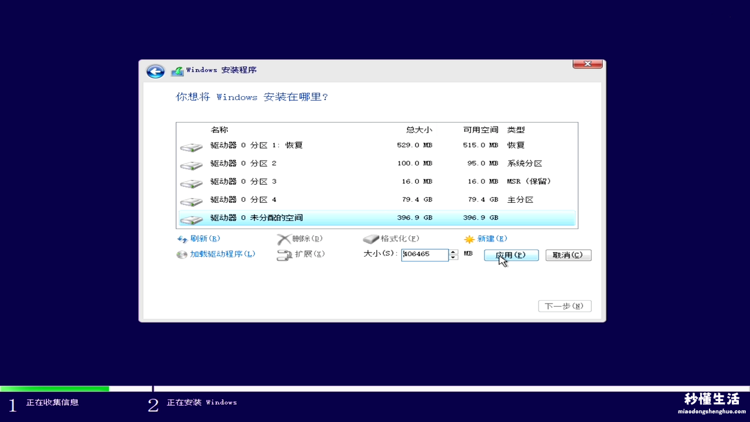The image size is (750, 422).
Task: Click the drive icon for 未分配的空间 row
Action: tap(191, 220)
